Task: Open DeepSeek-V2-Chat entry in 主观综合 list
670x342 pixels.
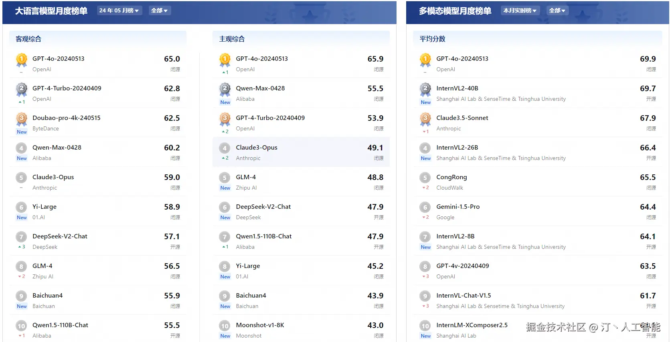Action: [263, 207]
